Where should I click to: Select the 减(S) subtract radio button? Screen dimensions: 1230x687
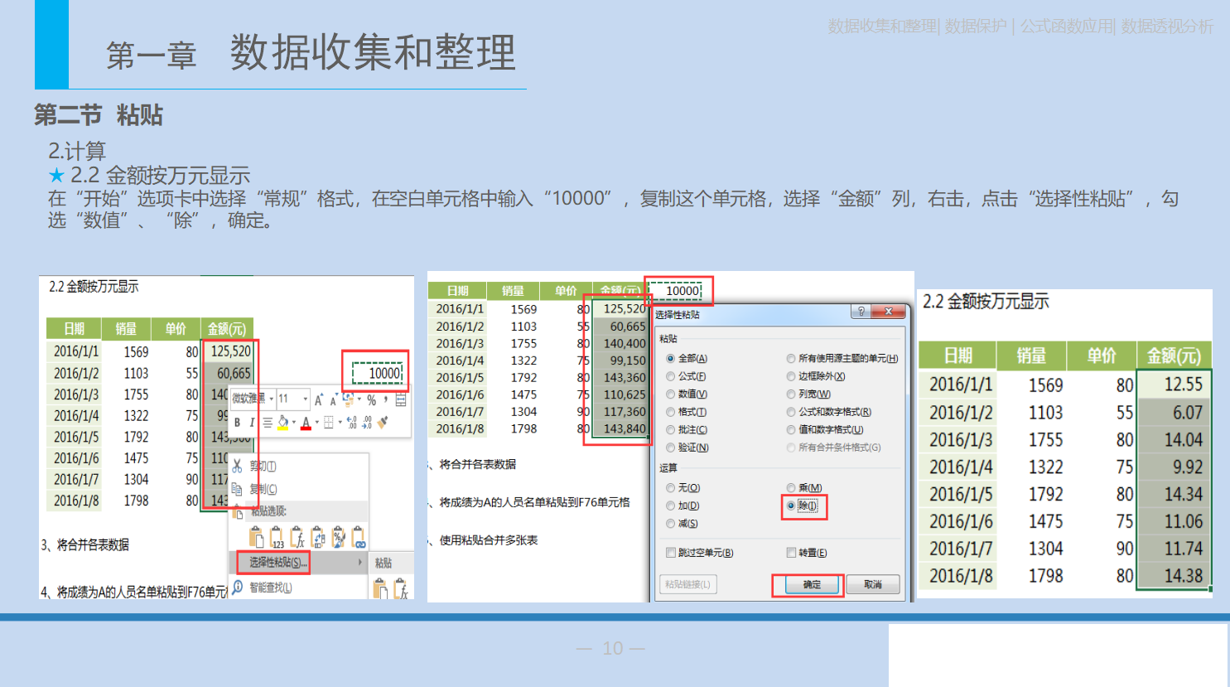pos(671,524)
